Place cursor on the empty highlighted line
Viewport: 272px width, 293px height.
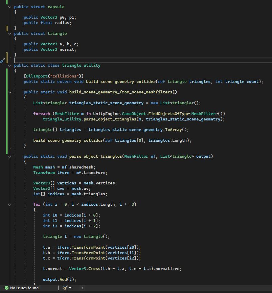coord(101,60)
